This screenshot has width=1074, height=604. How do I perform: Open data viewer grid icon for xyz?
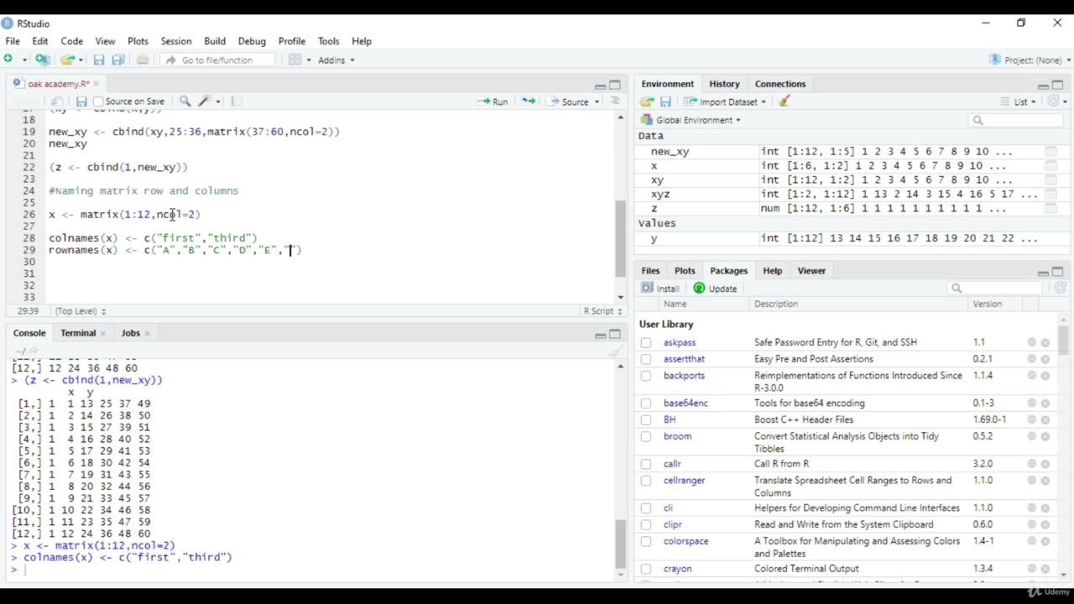tap(1050, 194)
